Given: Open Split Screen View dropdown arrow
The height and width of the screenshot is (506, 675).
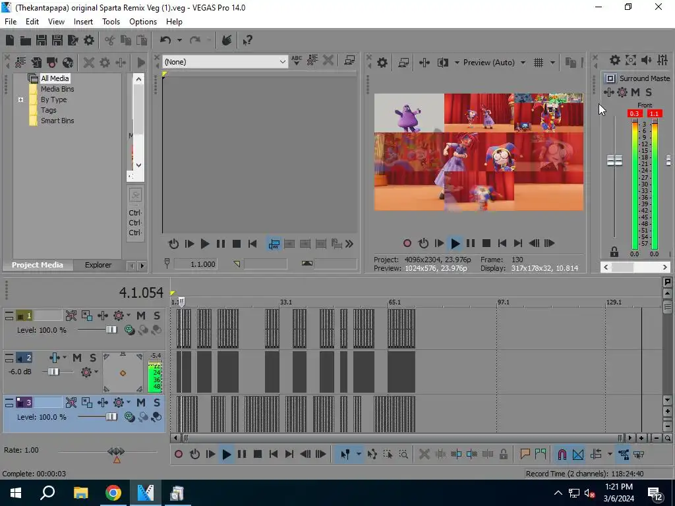Looking at the screenshot, I should click(457, 63).
